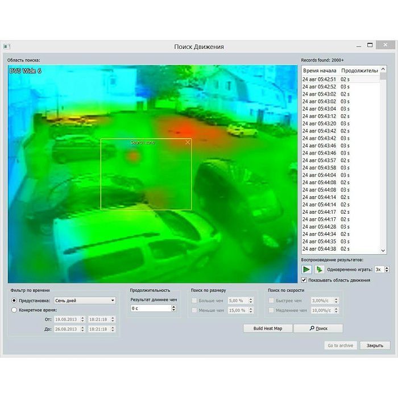Select the 24 авг 05:43:12 record
Screen dimensions: 398x398
[319, 116]
